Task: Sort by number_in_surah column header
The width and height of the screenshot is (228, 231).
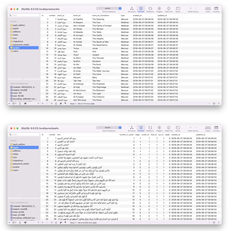Action: tap(127, 135)
